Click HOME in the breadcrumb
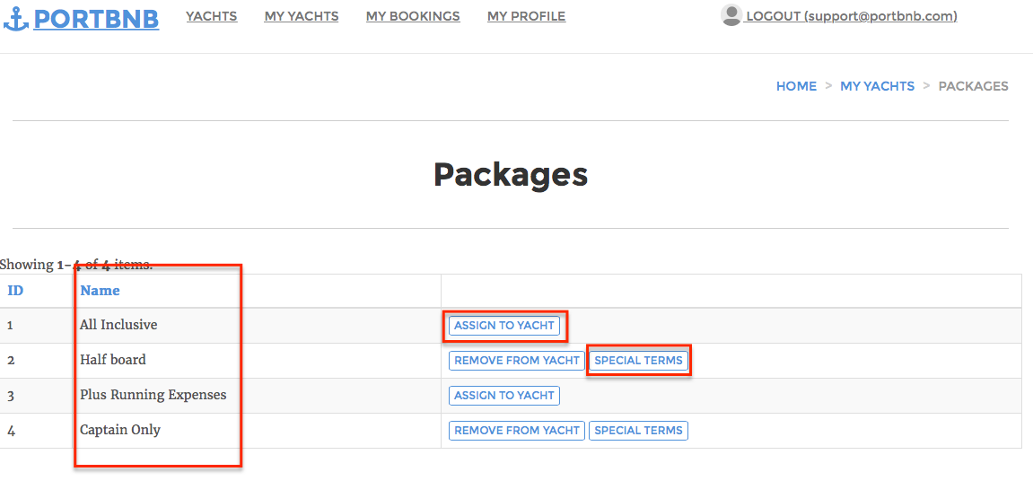The width and height of the screenshot is (1033, 498). [796, 86]
